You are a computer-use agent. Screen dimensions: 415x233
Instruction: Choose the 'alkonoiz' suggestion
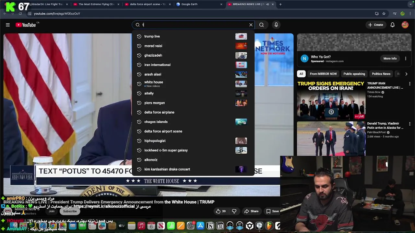(x=193, y=160)
